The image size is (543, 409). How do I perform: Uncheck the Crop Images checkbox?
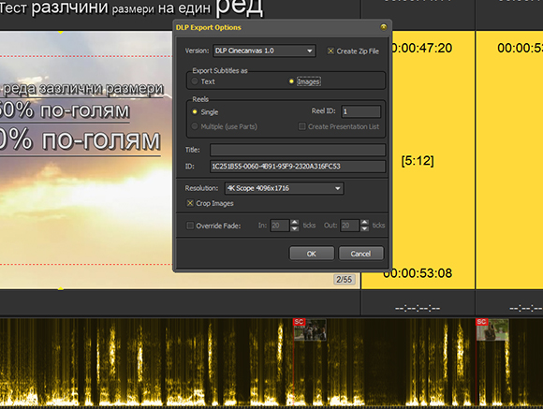click(x=190, y=203)
